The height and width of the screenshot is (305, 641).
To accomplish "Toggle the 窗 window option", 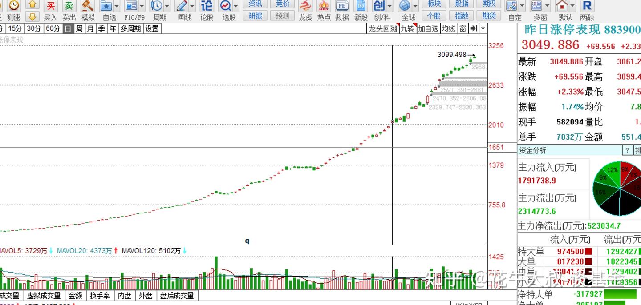I will [463, 28].
